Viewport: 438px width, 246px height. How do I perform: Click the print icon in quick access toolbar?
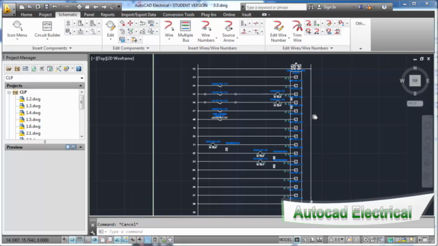tap(79, 7)
